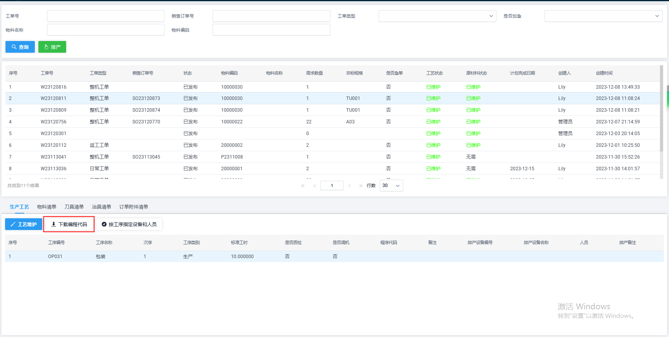Select process row OP031

55,257
